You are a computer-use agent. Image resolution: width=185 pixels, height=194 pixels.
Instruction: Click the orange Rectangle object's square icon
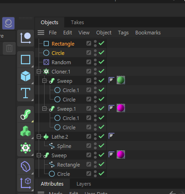[46, 44]
